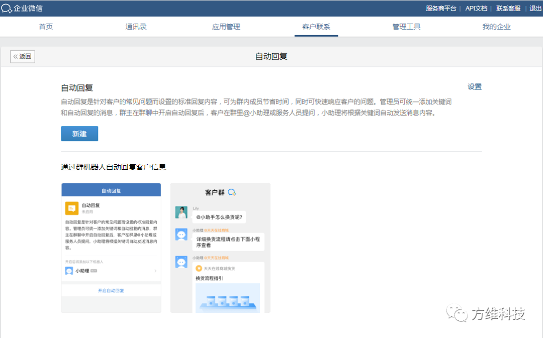Click the 小助理 robot icon in left preview
The width and height of the screenshot is (543, 338).
pyautogui.click(x=69, y=271)
